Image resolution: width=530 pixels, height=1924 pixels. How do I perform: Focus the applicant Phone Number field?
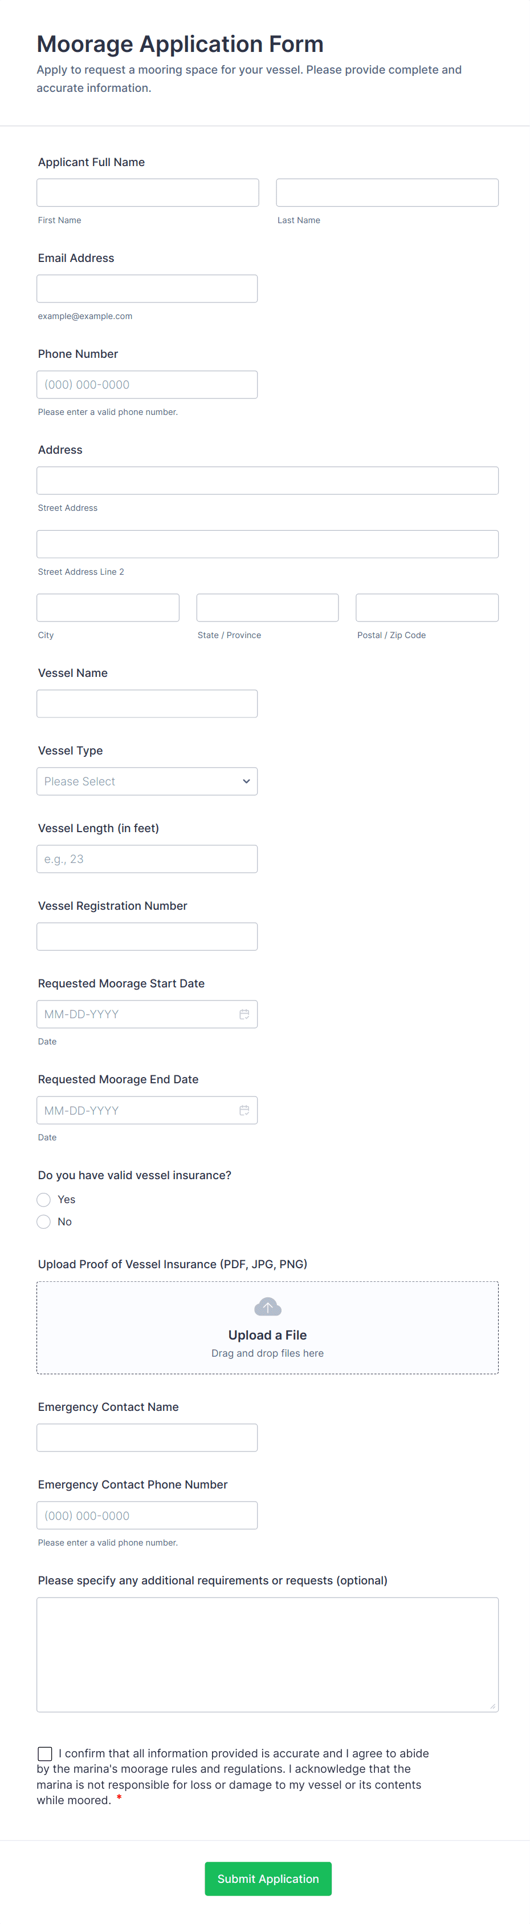click(147, 385)
